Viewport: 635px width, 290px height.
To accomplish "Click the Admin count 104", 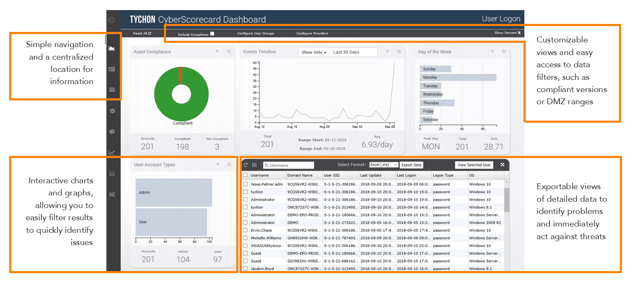I will point(183,259).
